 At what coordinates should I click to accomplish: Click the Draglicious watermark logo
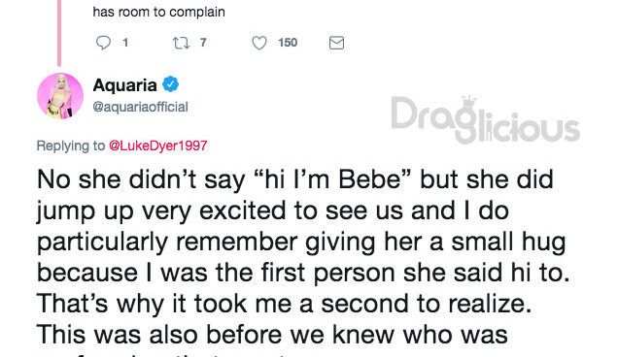pos(485,119)
